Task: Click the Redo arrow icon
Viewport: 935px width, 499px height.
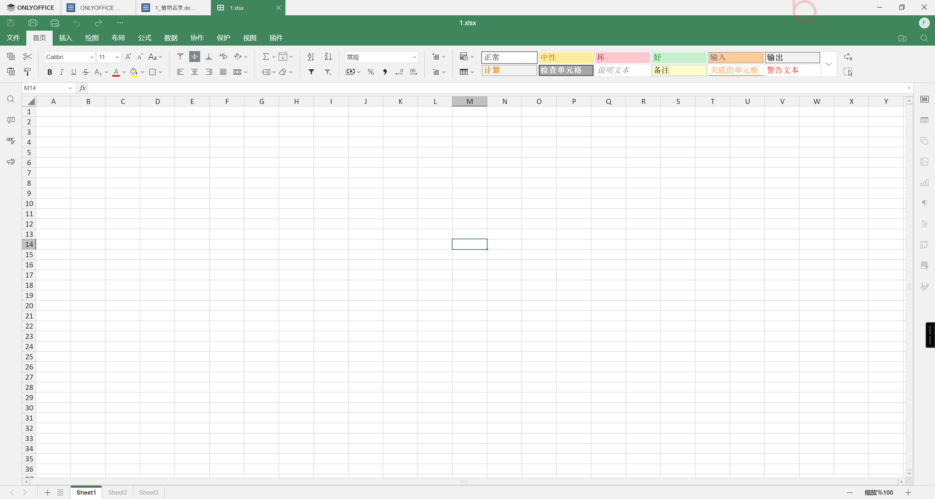Action: [x=99, y=23]
